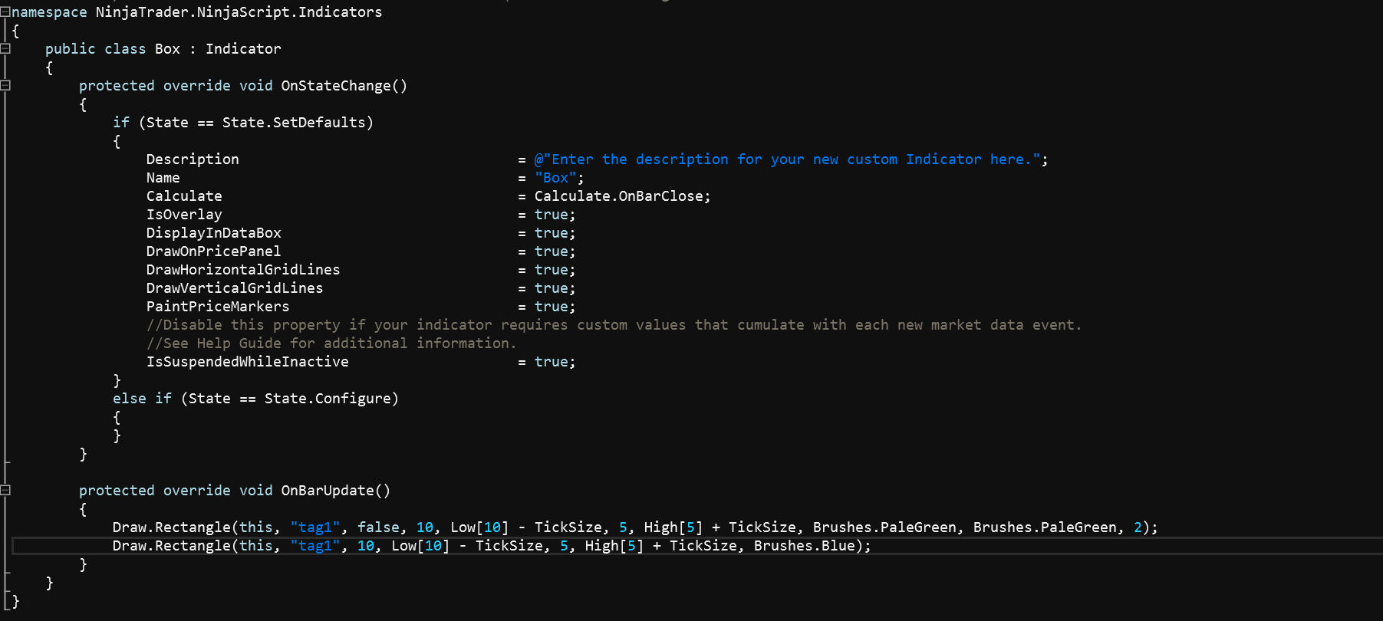The image size is (1383, 621).
Task: Click the DrawVerticalGridLines property name
Action: pos(235,288)
